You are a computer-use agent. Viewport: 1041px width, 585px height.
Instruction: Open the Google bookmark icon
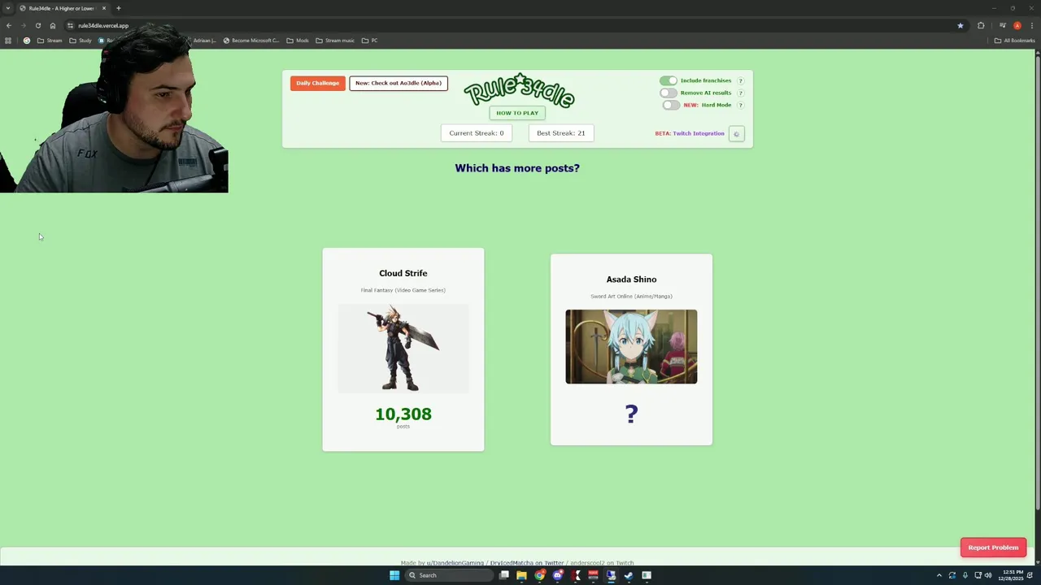27,40
